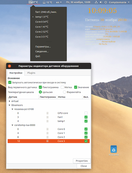Open the network status icon in top bar
The image size is (132, 173).
click(x=96, y=2)
